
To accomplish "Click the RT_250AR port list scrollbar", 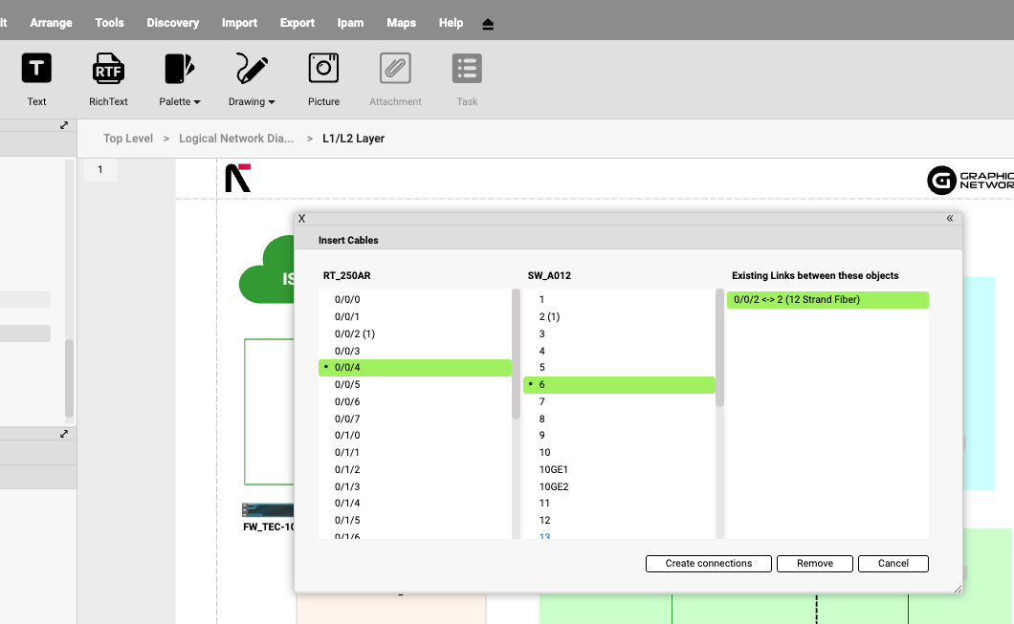I will tap(517, 354).
